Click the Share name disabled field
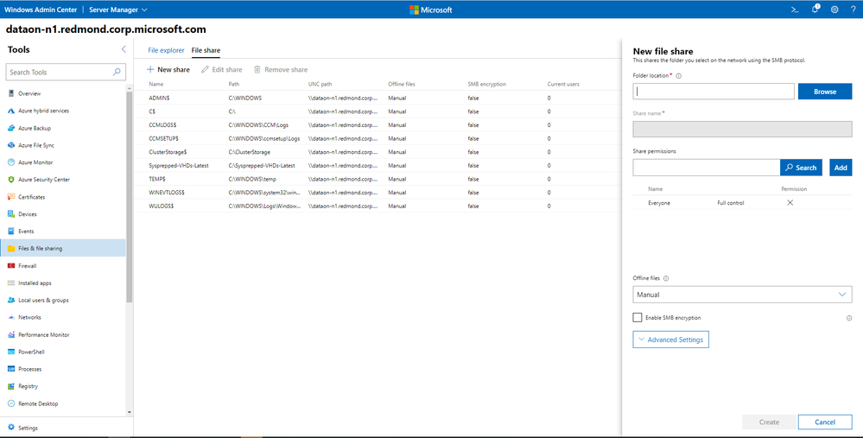The width and height of the screenshot is (863, 438). point(742,129)
